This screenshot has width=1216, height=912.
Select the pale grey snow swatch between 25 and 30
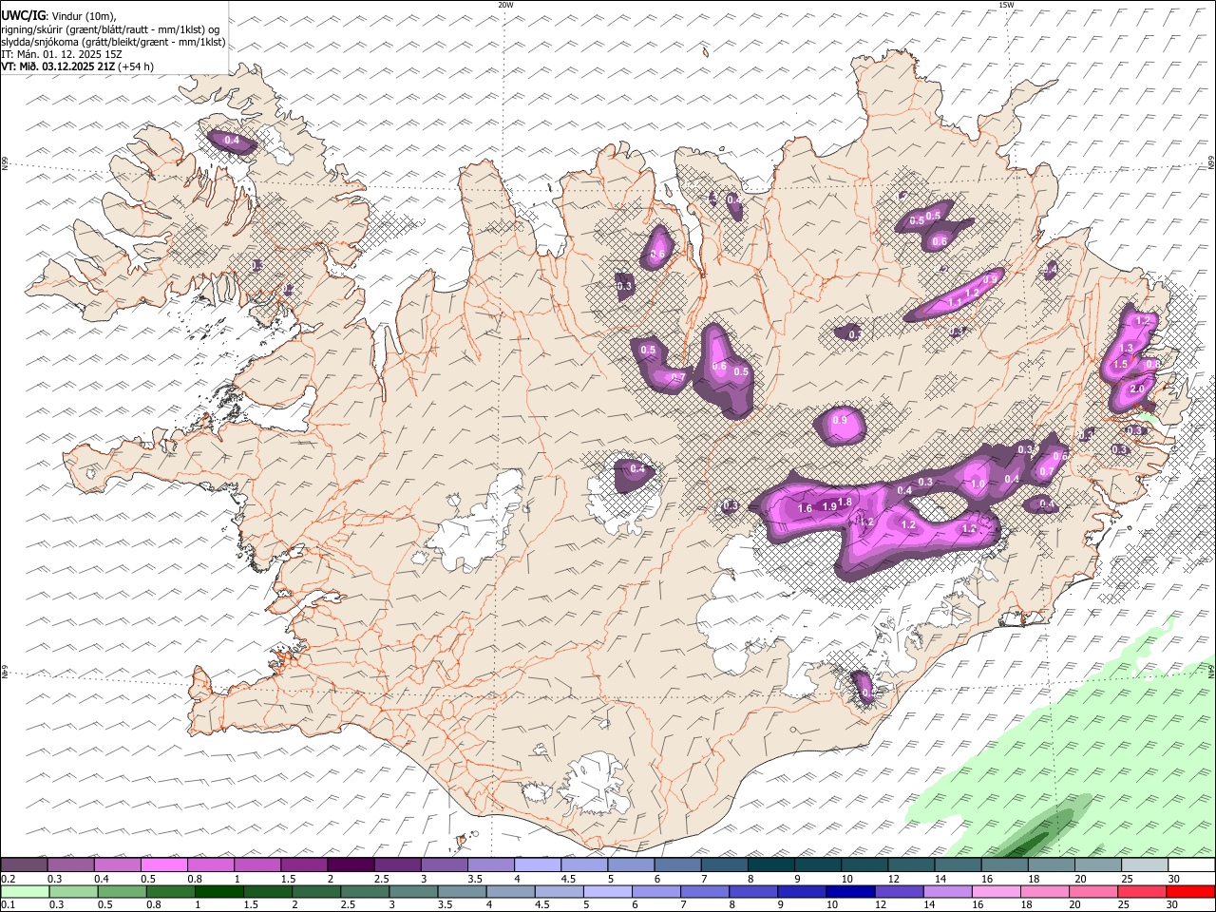point(1145,865)
